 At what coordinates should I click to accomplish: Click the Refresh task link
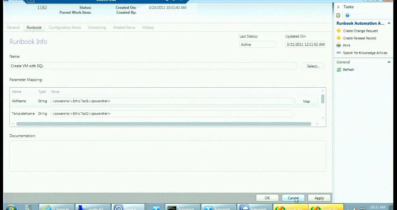pyautogui.click(x=348, y=70)
